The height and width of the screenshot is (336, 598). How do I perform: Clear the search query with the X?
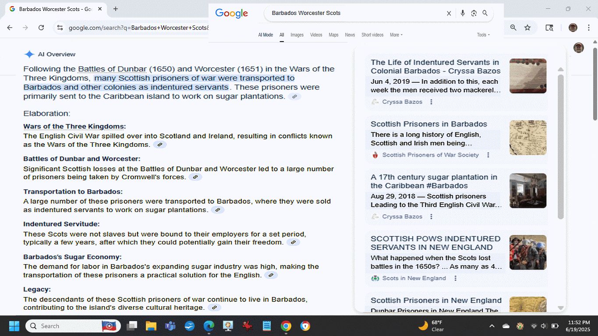coord(449,13)
